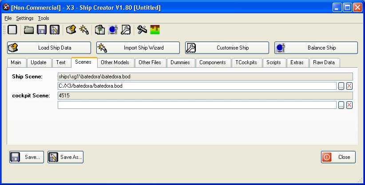The image size is (365, 185).
Task: Click the Ship Scene path input field
Action: (x=197, y=86)
